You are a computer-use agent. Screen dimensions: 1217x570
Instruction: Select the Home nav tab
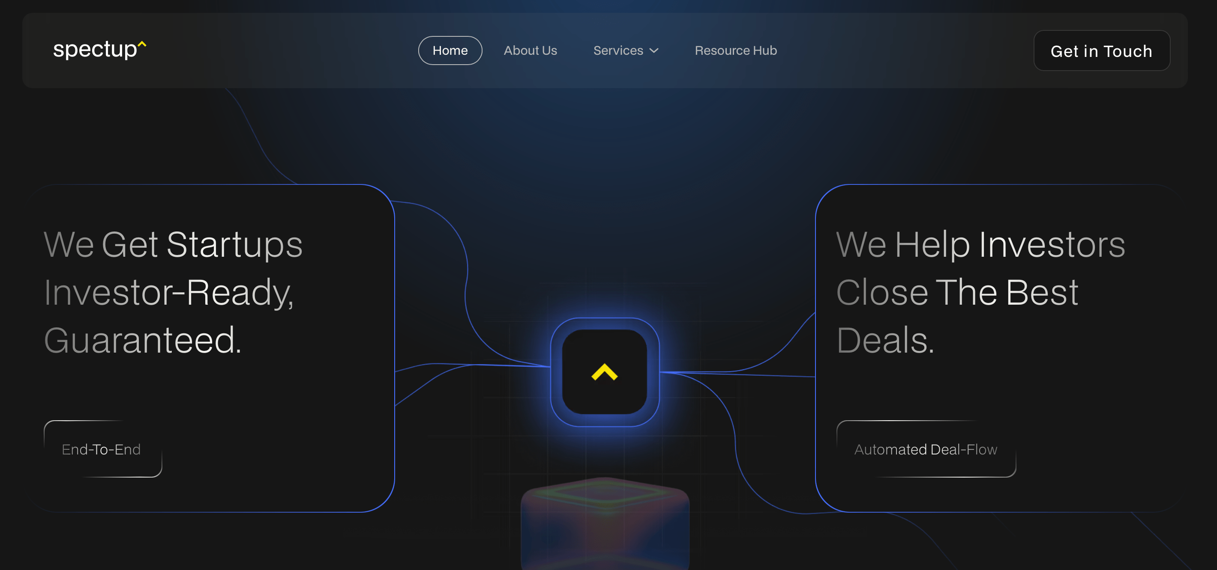tap(450, 50)
